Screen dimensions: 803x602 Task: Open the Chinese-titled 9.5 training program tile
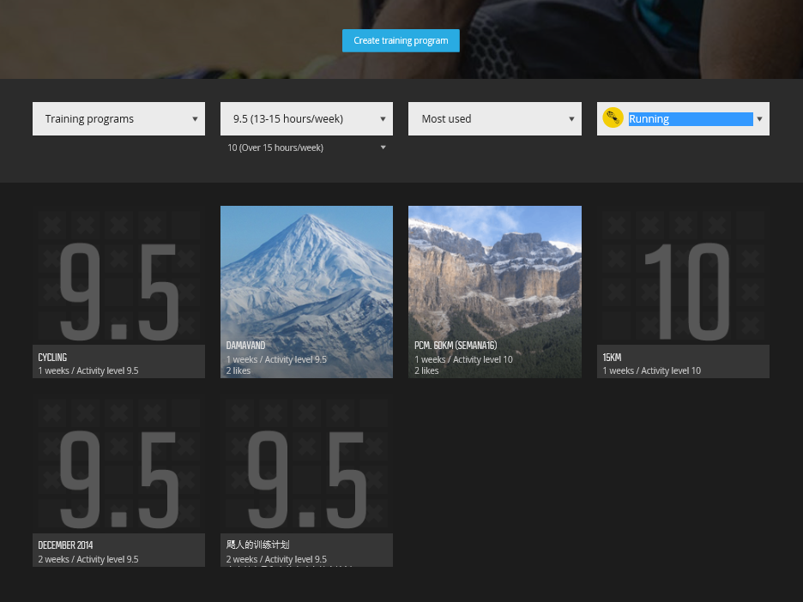[307, 482]
